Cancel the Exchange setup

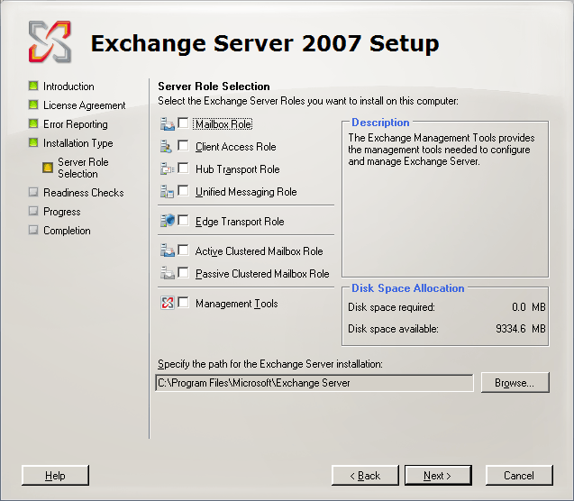519,476
